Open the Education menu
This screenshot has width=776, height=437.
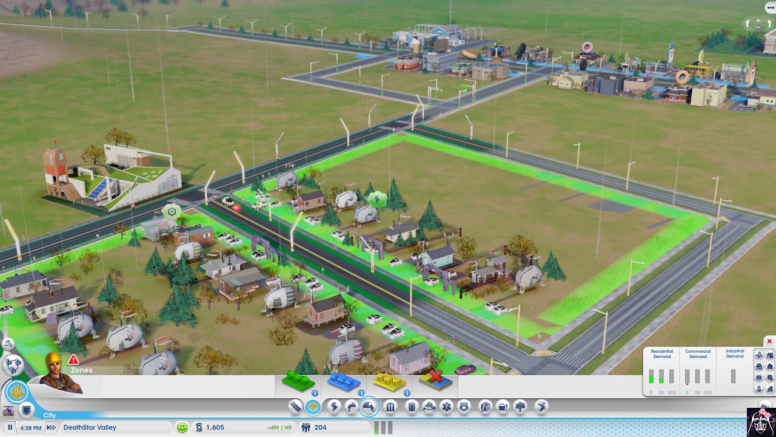(484, 407)
